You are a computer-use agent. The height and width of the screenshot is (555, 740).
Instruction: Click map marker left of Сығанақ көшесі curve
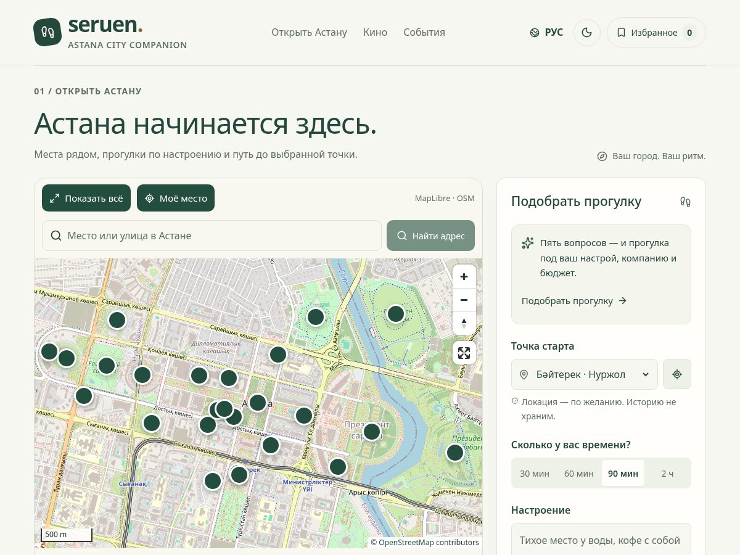point(152,423)
